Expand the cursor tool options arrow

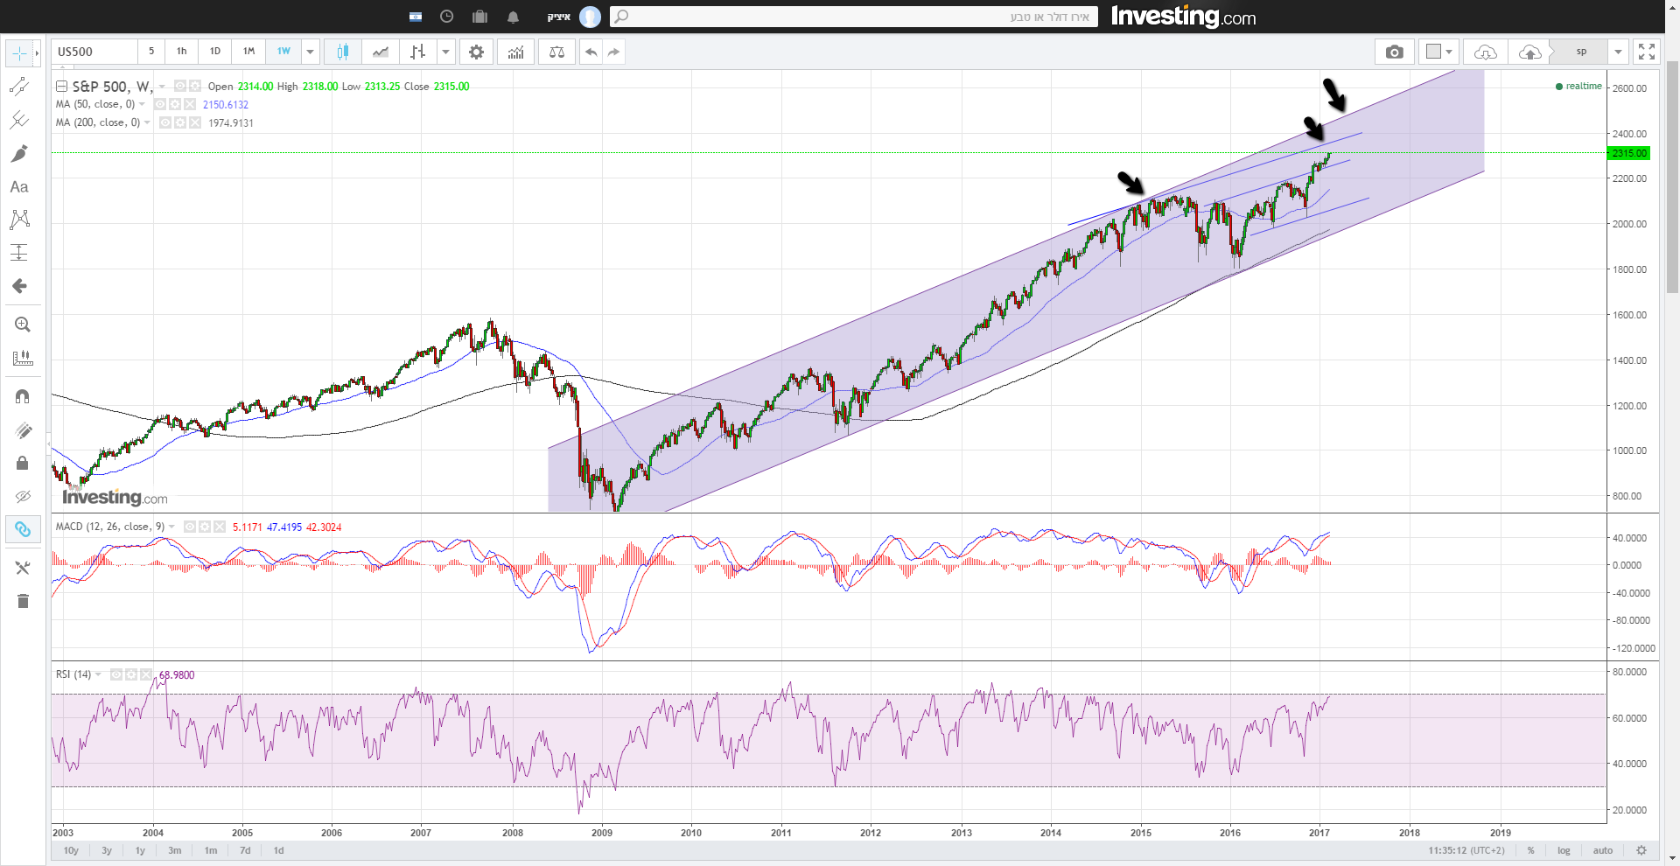click(x=37, y=53)
